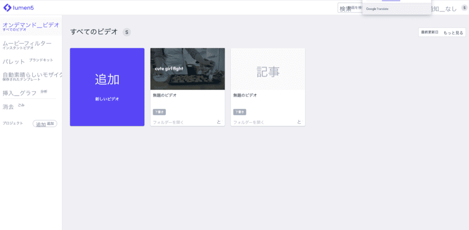The width and height of the screenshot is (469, 230).
Task: Open インスタントビデオ in the sidebar
Action: click(x=27, y=45)
